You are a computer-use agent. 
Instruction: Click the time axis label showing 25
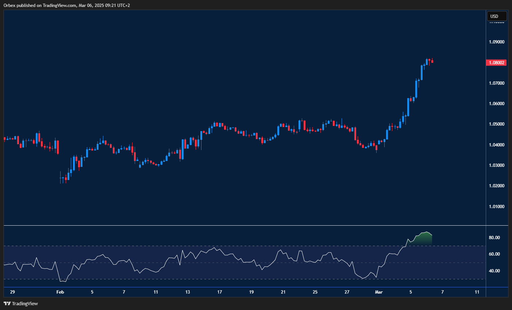pyautogui.click(x=315, y=292)
